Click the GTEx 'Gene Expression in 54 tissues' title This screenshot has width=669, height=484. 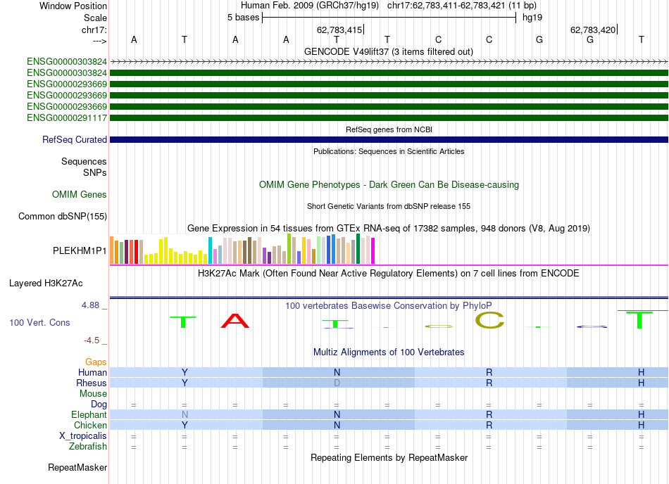click(389, 229)
